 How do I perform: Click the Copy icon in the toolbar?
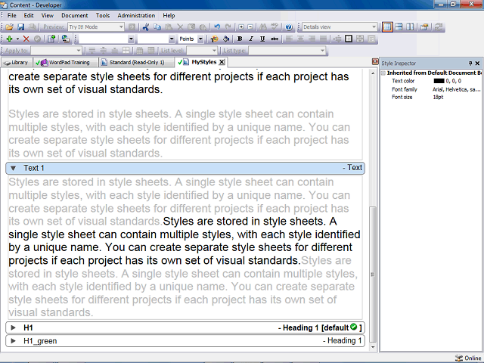[x=157, y=27]
